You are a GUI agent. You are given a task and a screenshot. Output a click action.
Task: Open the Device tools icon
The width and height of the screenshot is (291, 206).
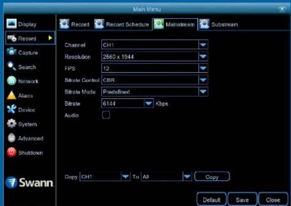pyautogui.click(x=11, y=109)
